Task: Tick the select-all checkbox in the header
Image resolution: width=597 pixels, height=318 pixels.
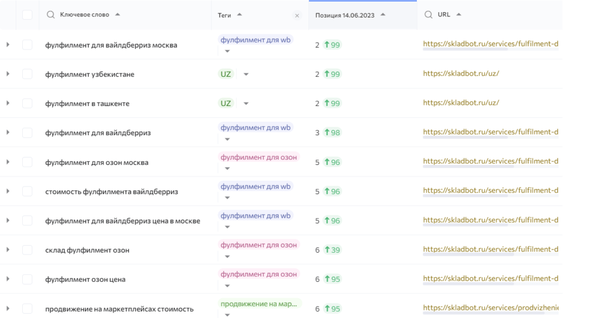Action: tap(27, 15)
